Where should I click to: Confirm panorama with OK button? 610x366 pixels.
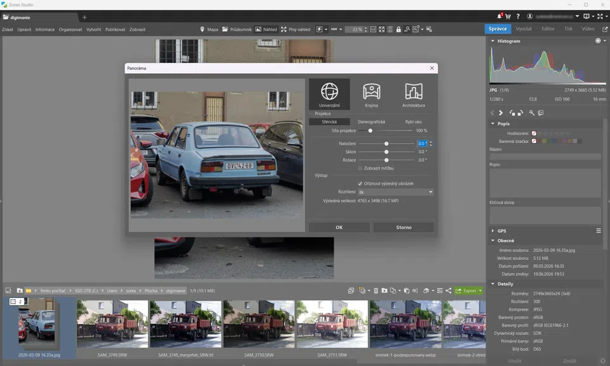click(x=339, y=227)
